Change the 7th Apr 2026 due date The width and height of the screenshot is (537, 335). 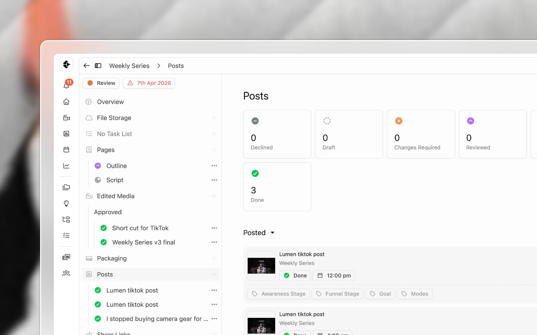[149, 83]
